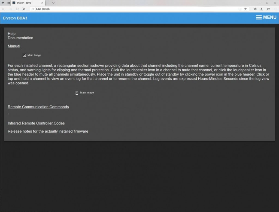Viewport: 279px width, 212px height.
Task: Go back to the previous page
Action: pos(4,9)
